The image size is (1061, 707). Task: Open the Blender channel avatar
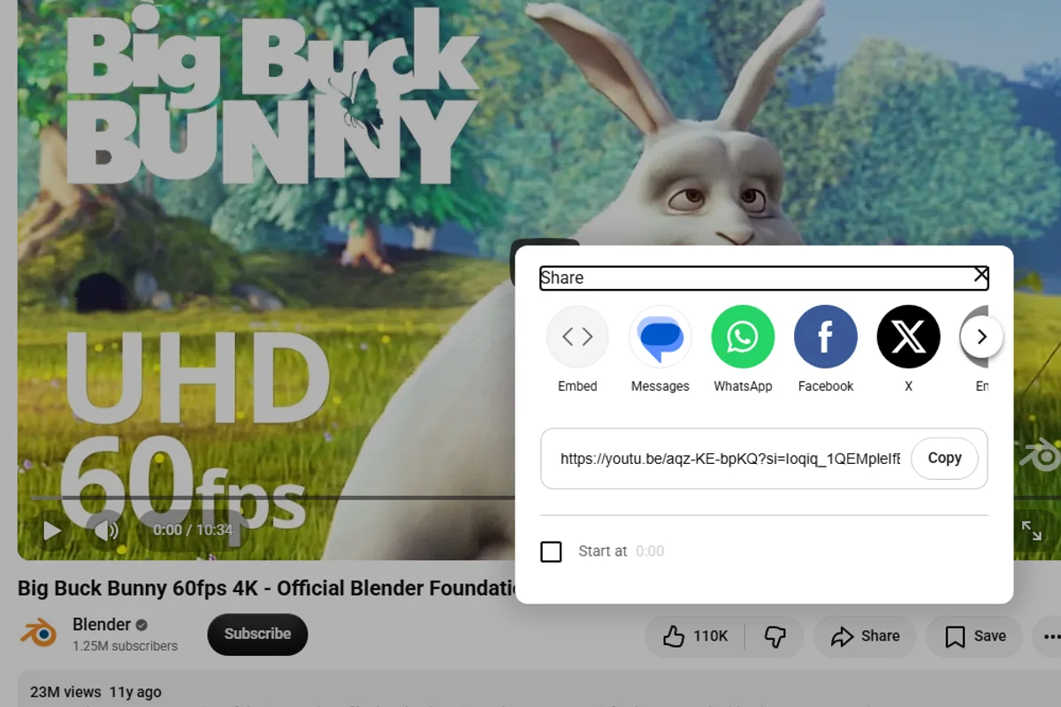(37, 634)
